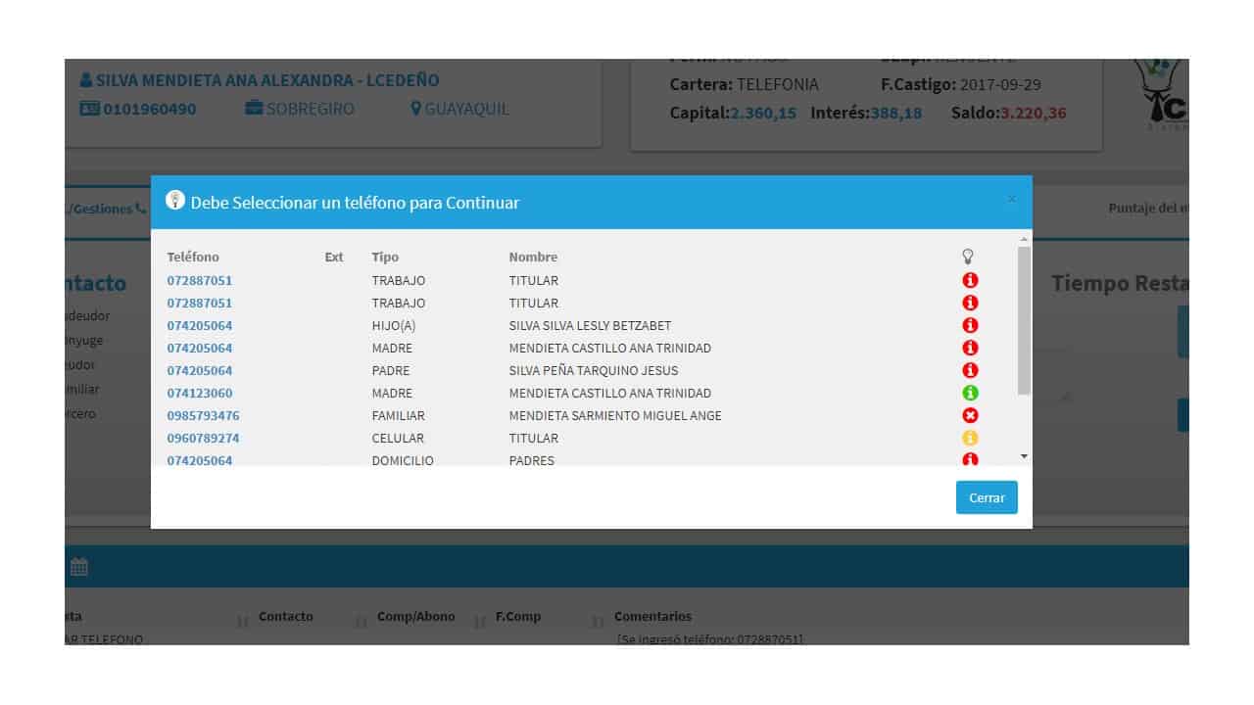Click scroll-down arrow of phone list
The height and width of the screenshot is (705, 1254).
[x=1025, y=456]
